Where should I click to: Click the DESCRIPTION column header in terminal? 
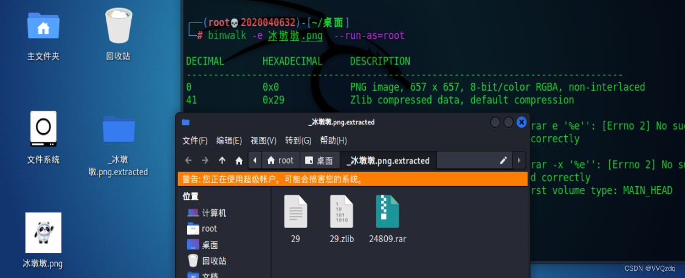[380, 61]
